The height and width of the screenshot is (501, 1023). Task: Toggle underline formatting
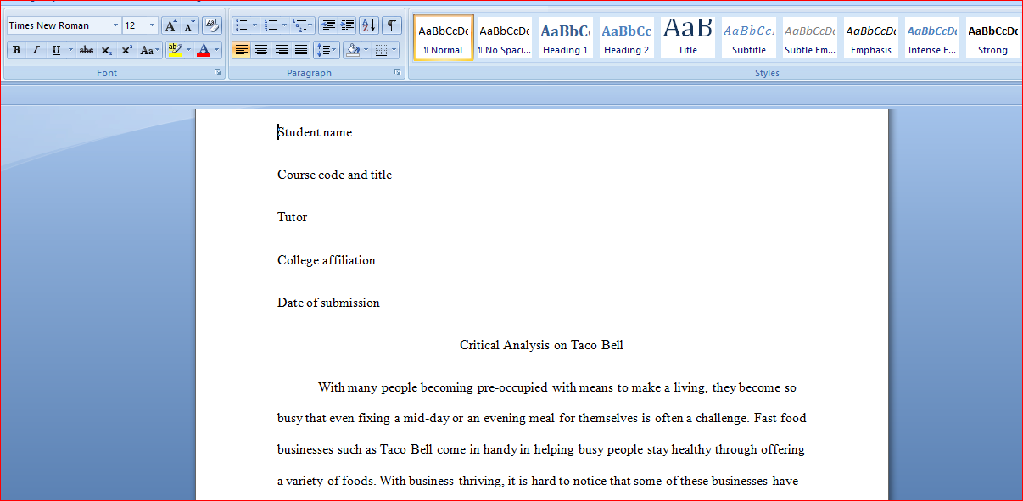(56, 51)
